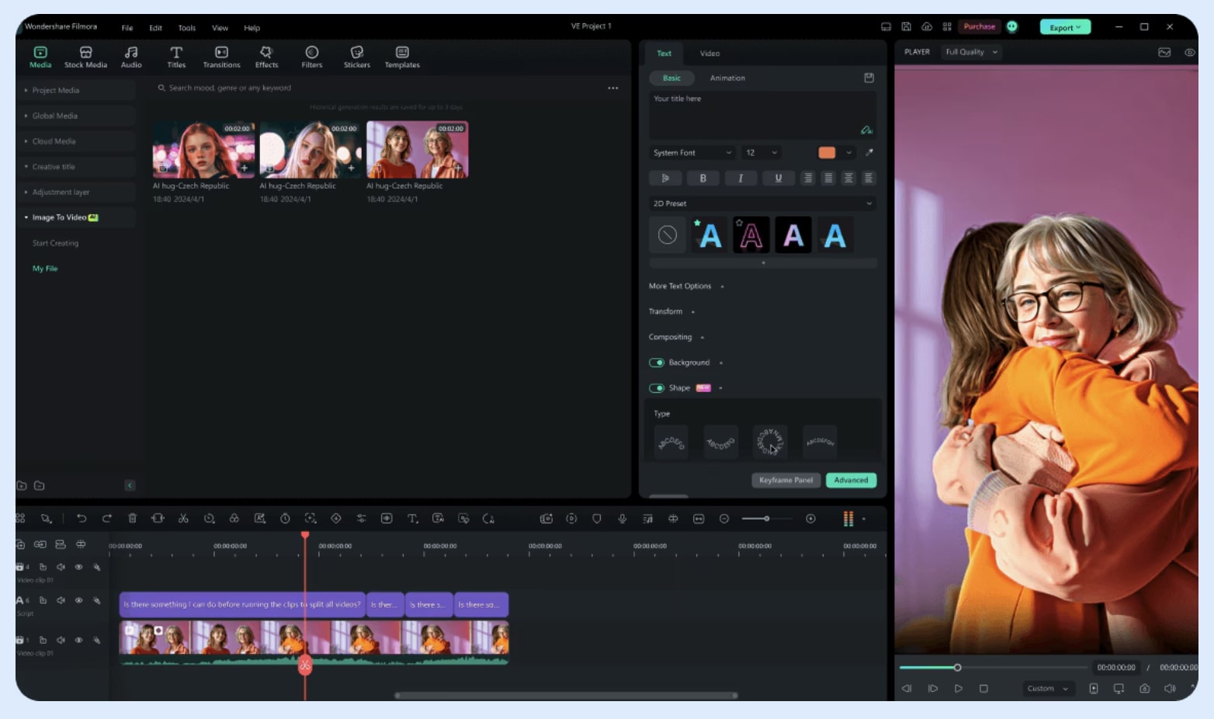Open the cloud upload icon in title bar
Viewport: 1214px width, 719px height.
[927, 26]
